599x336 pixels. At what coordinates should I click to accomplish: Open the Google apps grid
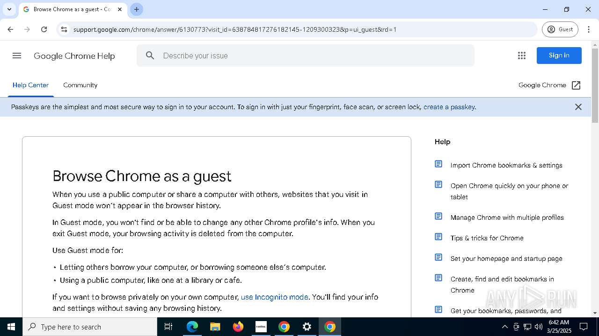(x=522, y=56)
